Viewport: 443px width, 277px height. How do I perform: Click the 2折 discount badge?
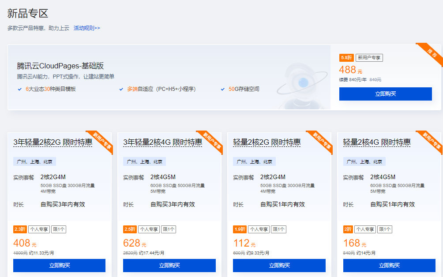348,229
